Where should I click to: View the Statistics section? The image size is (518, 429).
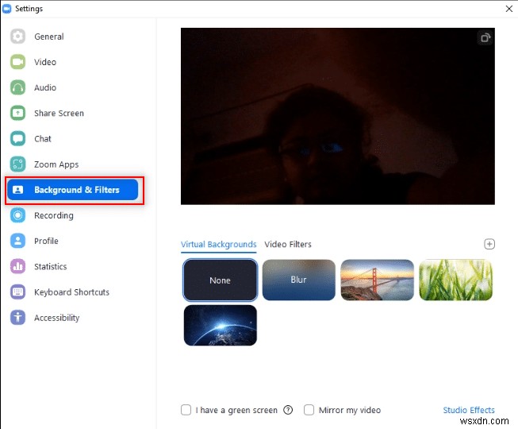50,266
